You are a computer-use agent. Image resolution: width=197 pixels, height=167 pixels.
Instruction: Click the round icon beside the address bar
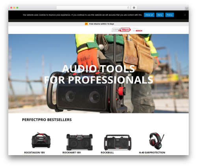click(x=134, y=8)
